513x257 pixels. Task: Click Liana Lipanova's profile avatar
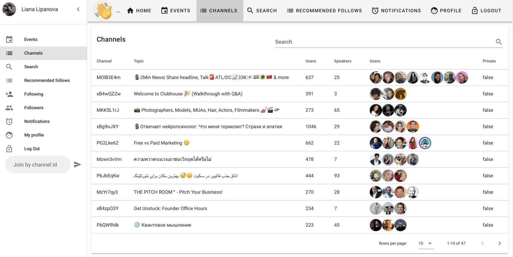pos(9,9)
